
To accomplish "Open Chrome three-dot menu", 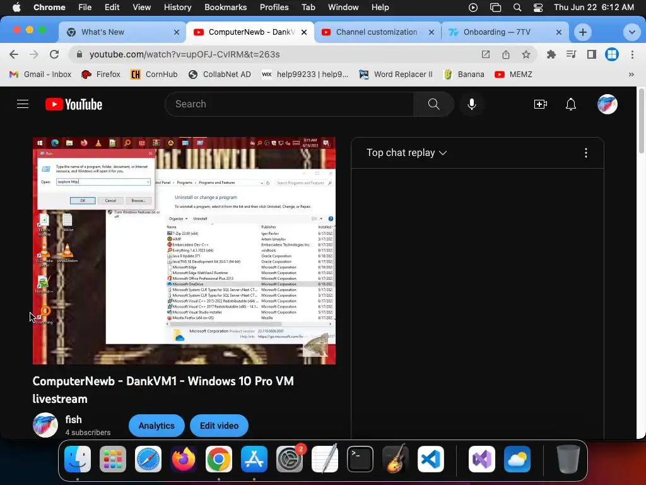I will pyautogui.click(x=632, y=54).
